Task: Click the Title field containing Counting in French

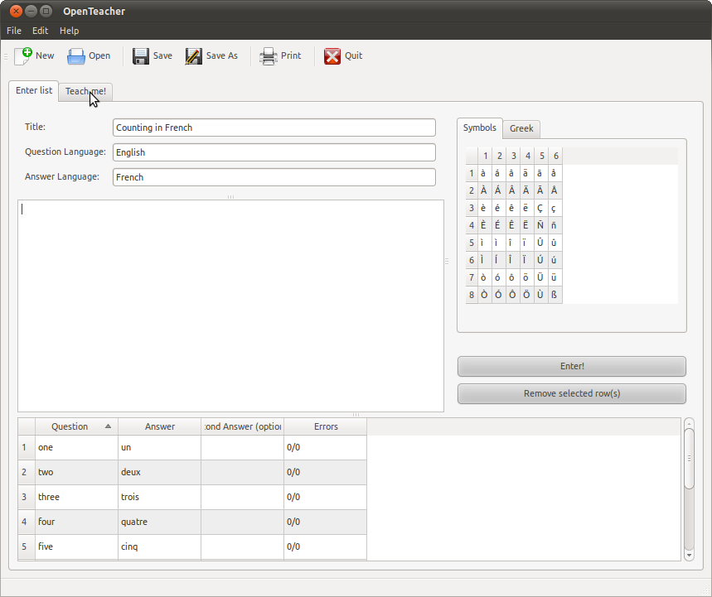Action: 274,128
